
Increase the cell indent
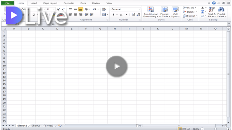click(92, 14)
